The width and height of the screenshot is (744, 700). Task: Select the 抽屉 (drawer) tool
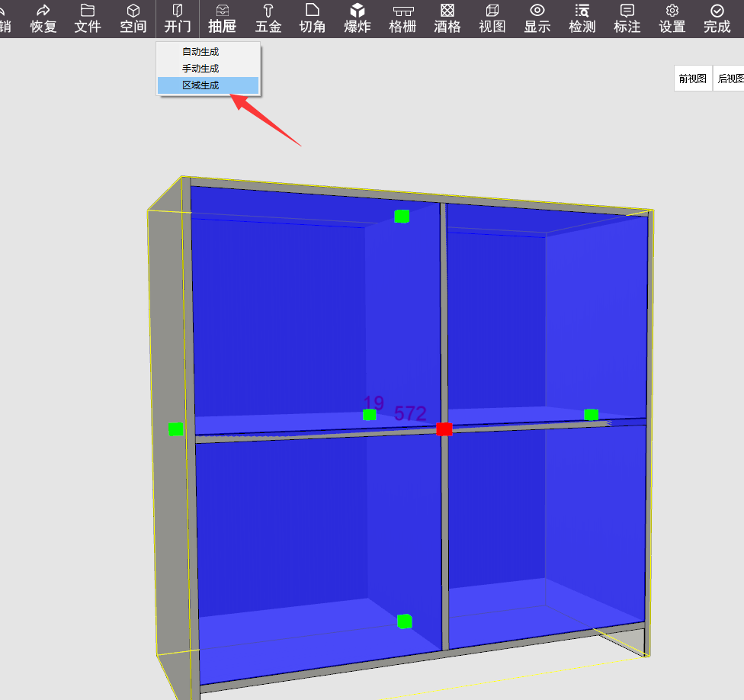[222, 18]
